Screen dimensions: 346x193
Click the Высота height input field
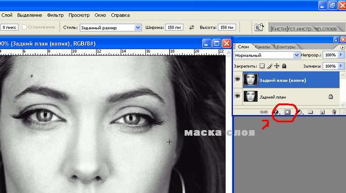(227, 27)
